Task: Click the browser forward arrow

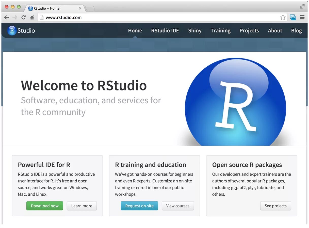Action: [x=15, y=17]
